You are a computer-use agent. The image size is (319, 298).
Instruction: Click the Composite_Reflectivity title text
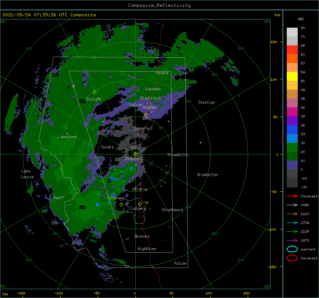159,5
